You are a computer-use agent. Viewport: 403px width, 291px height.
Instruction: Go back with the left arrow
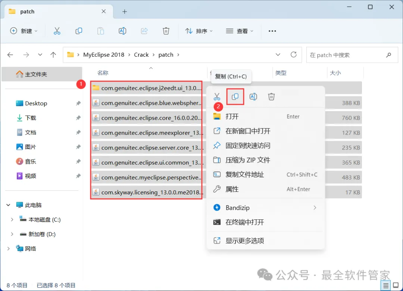[10, 55]
